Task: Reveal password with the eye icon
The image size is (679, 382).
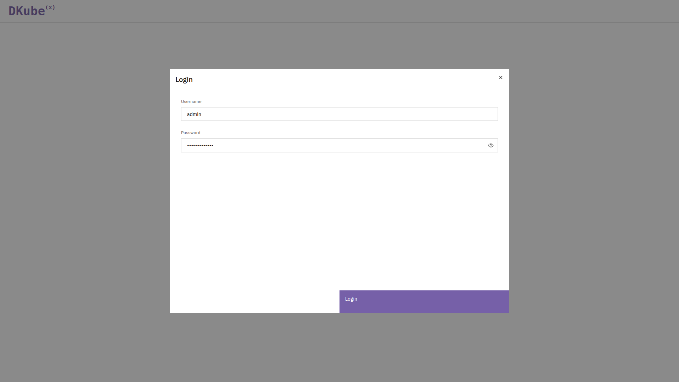Action: click(x=491, y=145)
